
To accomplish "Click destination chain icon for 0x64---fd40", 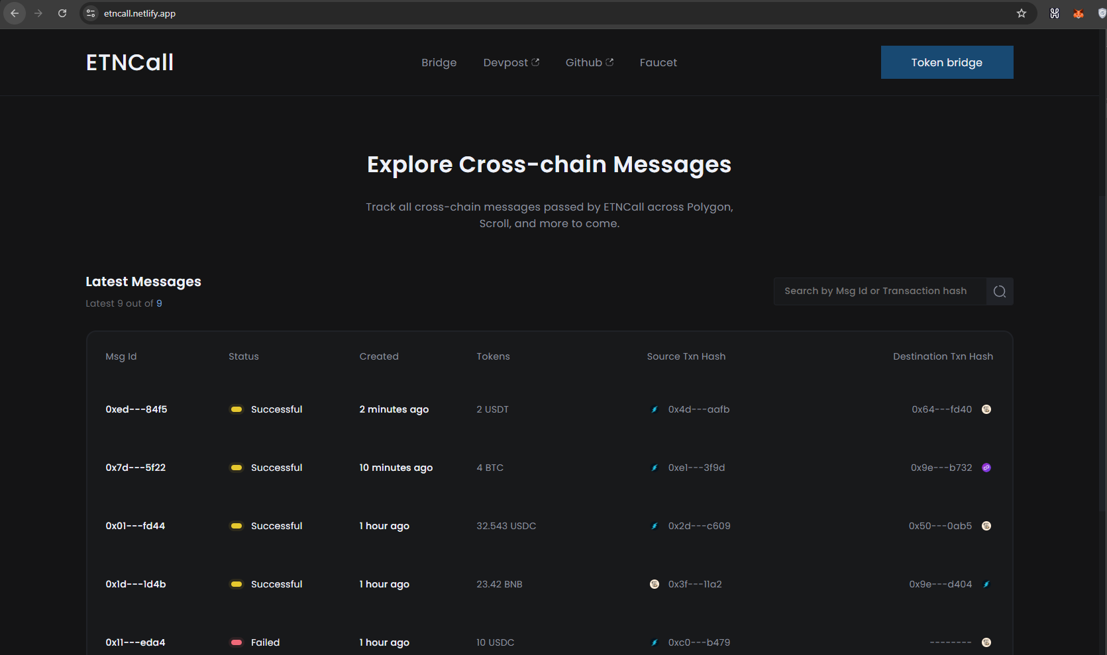I will click(986, 409).
